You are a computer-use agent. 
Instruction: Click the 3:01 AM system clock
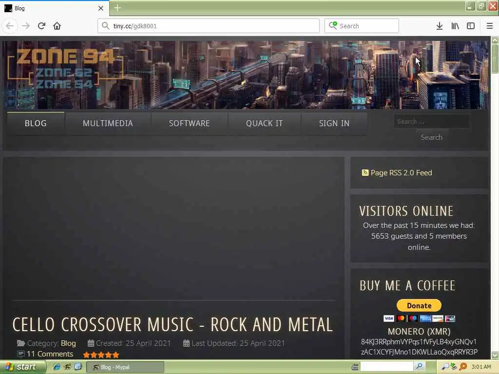[481, 367]
